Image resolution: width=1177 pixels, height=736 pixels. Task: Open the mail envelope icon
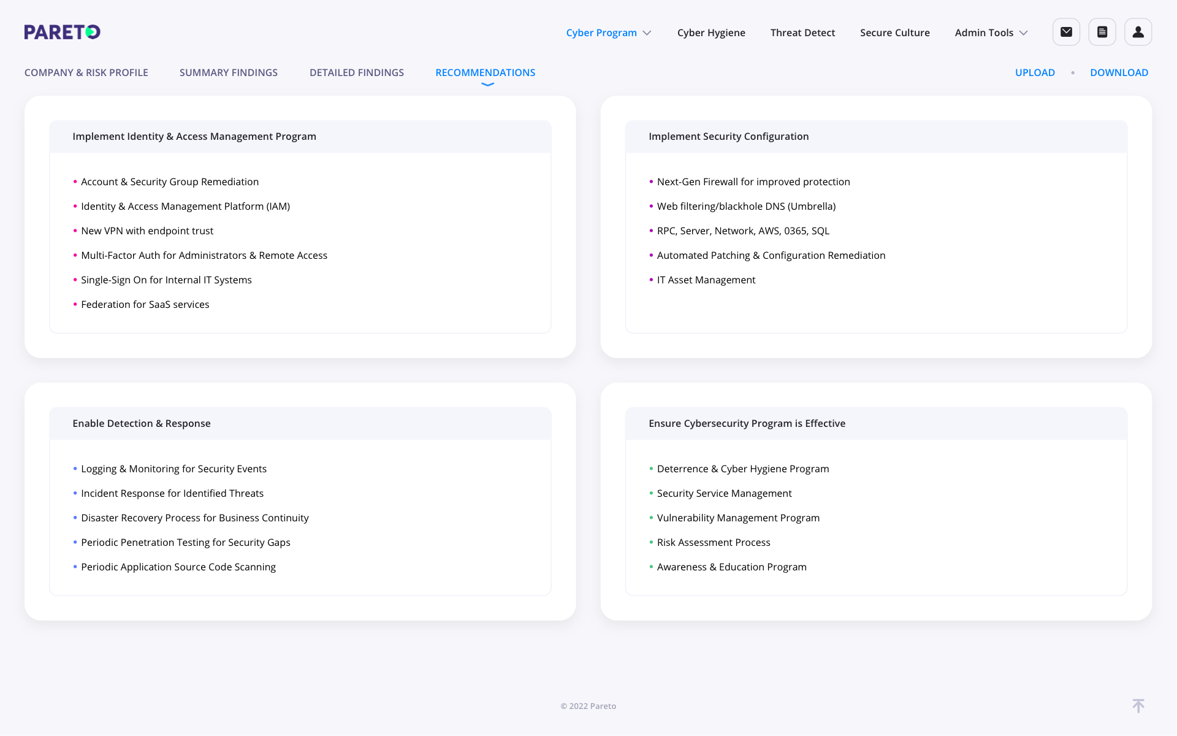pos(1066,32)
